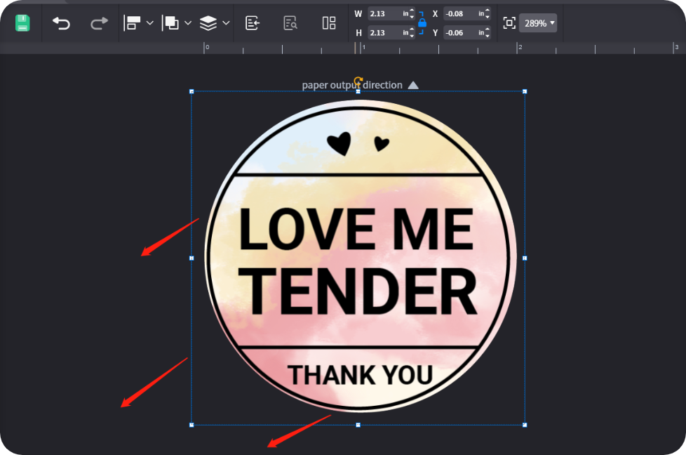Click the fit to screen icon
This screenshot has width=686, height=455.
point(509,22)
